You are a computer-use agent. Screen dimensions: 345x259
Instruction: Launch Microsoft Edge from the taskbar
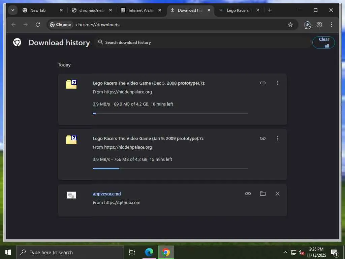149,252
